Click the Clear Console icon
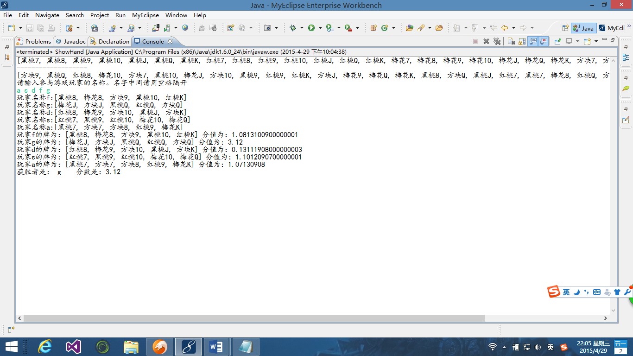Image resolution: width=633 pixels, height=356 pixels. coord(512,41)
